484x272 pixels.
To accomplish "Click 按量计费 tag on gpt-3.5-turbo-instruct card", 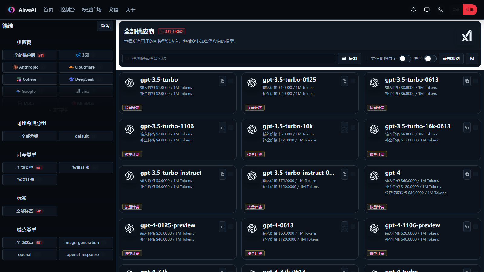I will tap(132, 207).
